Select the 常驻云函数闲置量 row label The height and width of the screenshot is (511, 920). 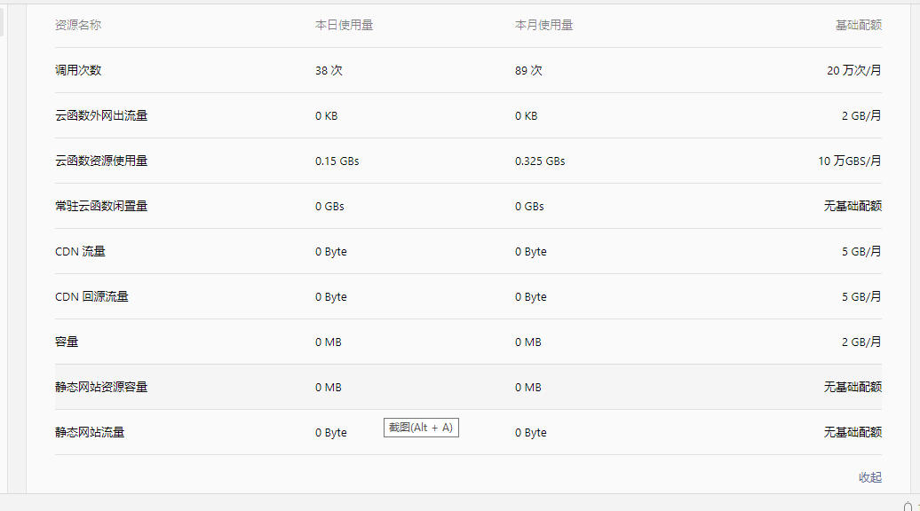coord(101,206)
